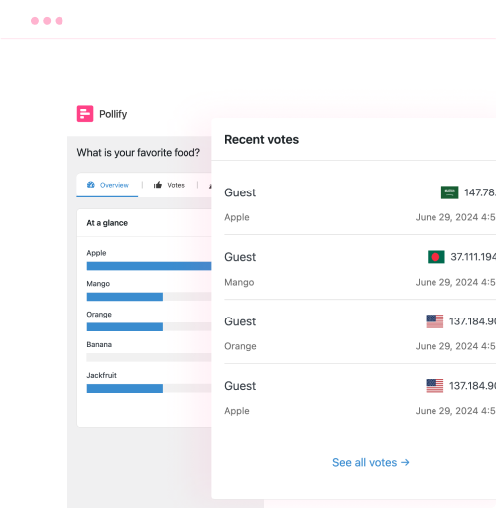Click the dashboard gauge icon beside Overview
The image size is (496, 508).
point(91,185)
